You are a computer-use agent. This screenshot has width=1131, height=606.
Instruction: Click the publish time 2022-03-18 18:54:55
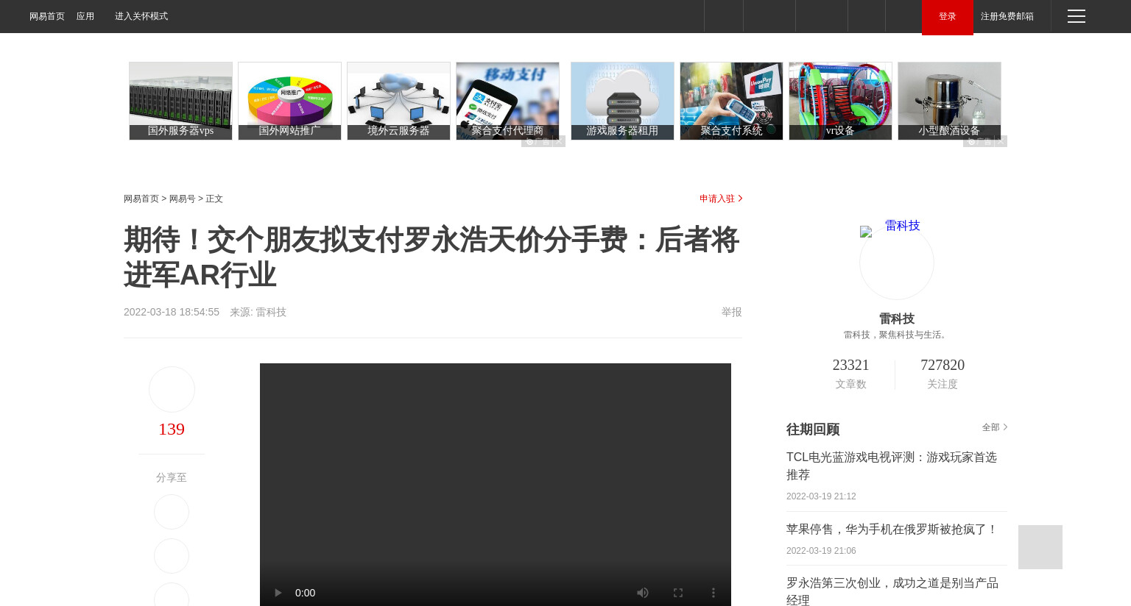click(x=172, y=312)
